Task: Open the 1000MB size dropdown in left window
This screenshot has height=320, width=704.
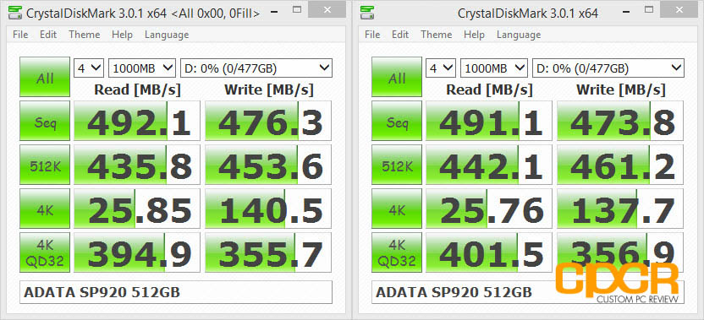Action: [142, 68]
